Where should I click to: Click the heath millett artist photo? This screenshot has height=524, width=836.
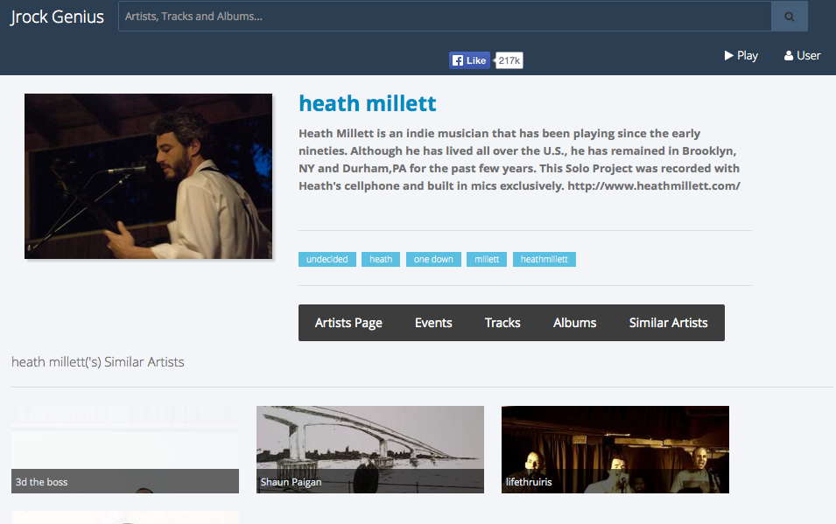click(x=148, y=177)
